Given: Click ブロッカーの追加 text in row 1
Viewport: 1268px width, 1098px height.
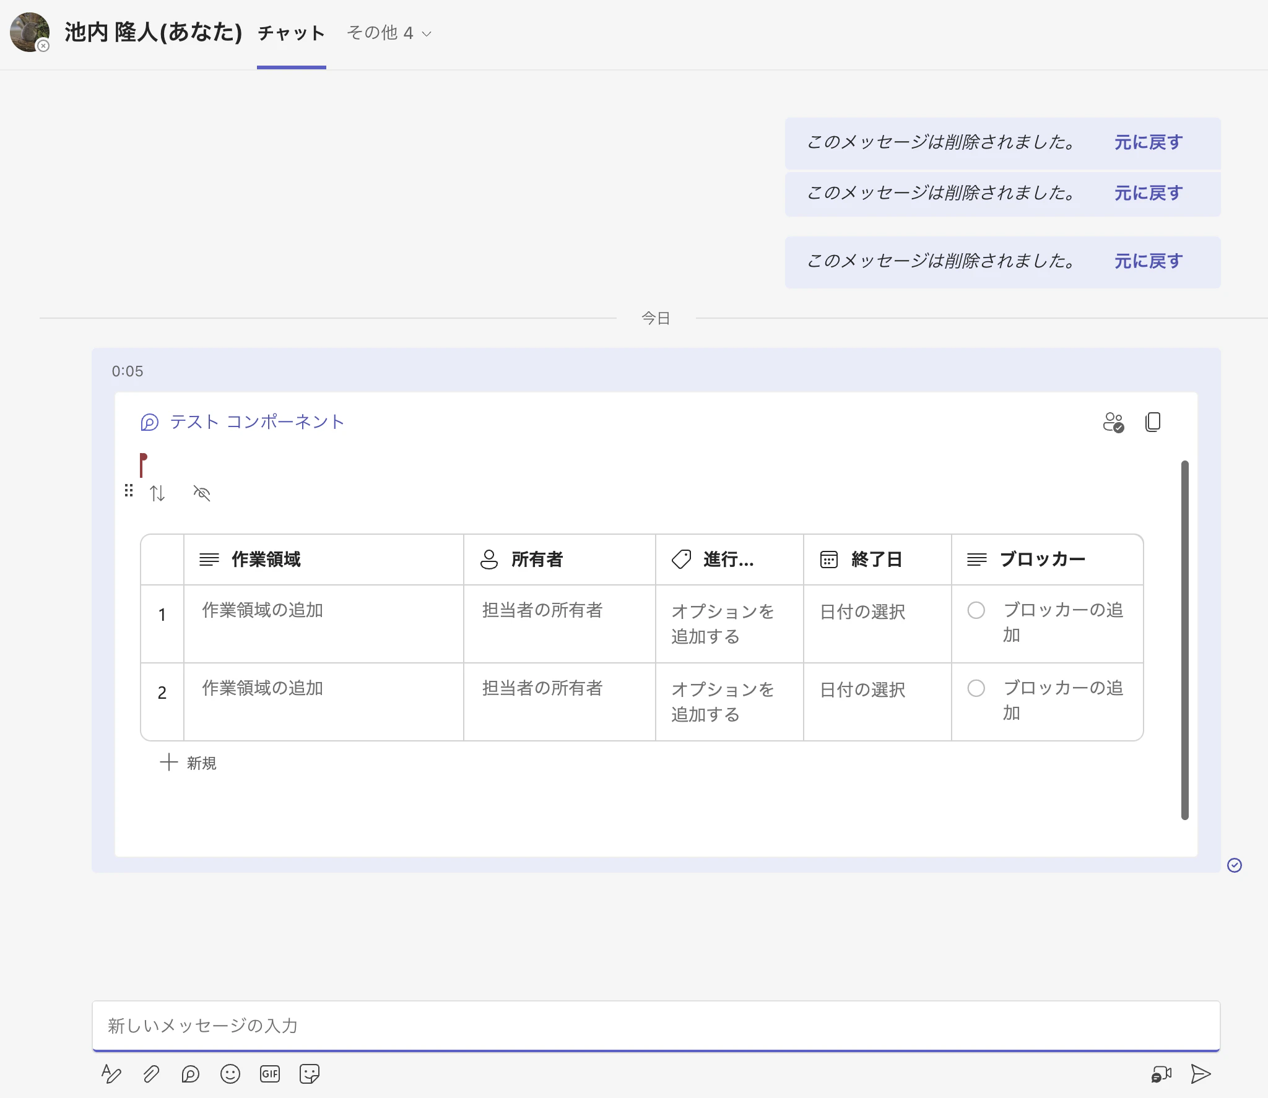Looking at the screenshot, I should [x=1063, y=622].
